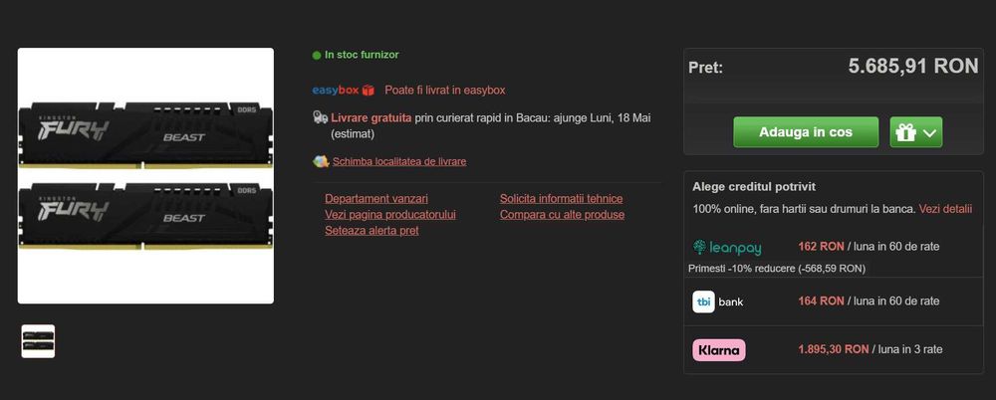
Task: Click Compara cu alte produse link
Action: 562,215
